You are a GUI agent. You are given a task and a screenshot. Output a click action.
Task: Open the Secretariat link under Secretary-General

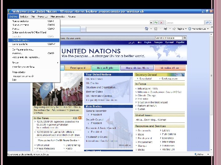click(x=145, y=79)
